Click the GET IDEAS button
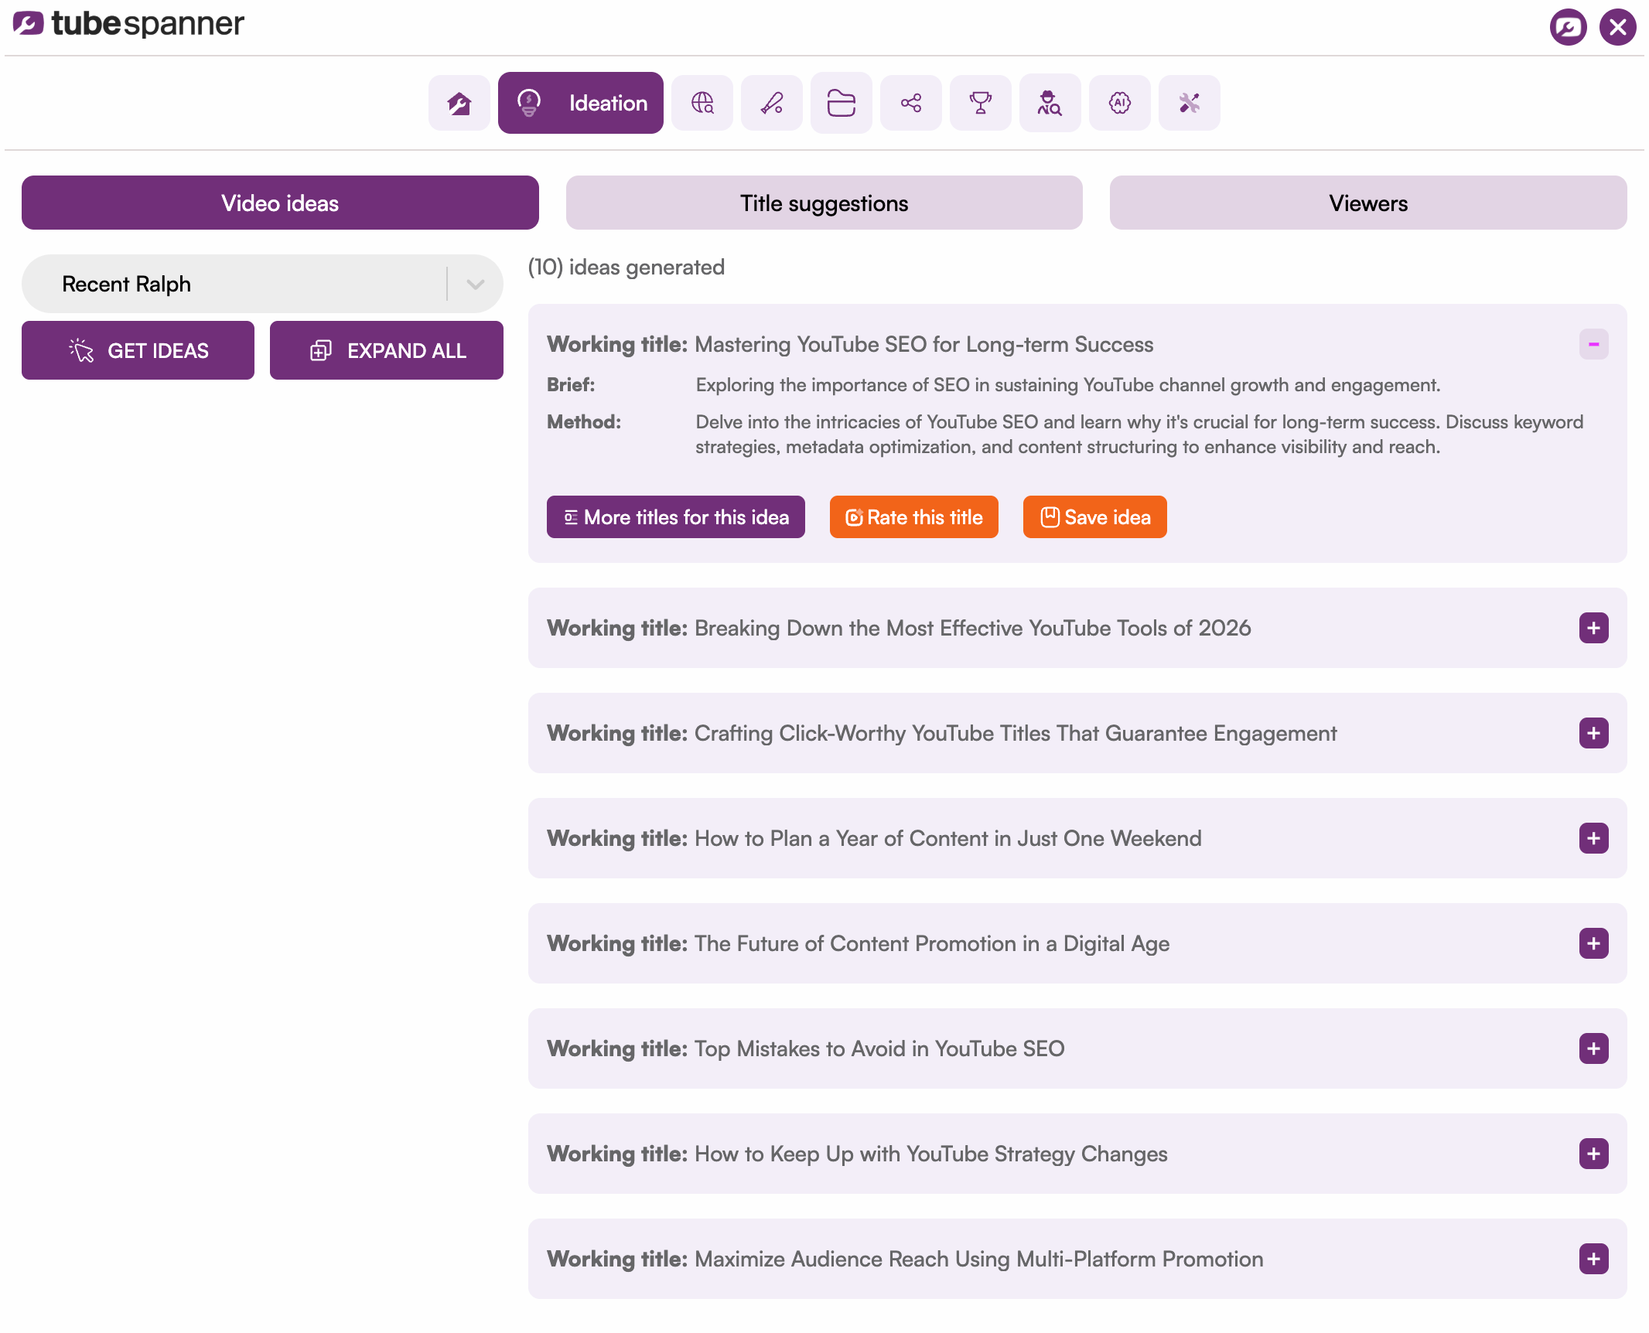The image size is (1649, 1333). [x=138, y=350]
